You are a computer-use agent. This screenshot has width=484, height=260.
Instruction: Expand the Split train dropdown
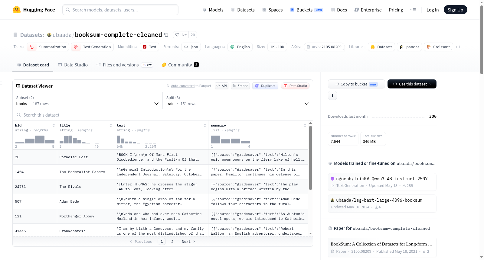[238, 101]
